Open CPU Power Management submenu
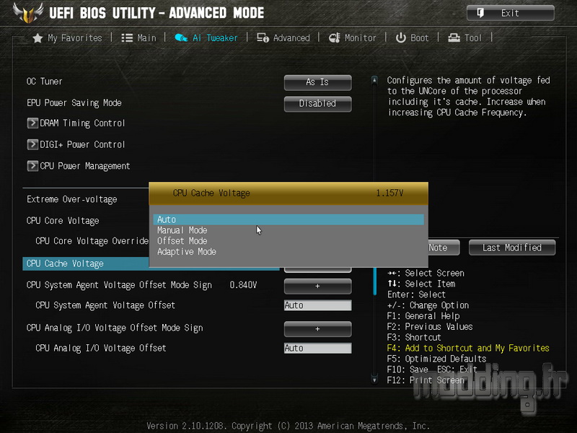 pyautogui.click(x=79, y=166)
